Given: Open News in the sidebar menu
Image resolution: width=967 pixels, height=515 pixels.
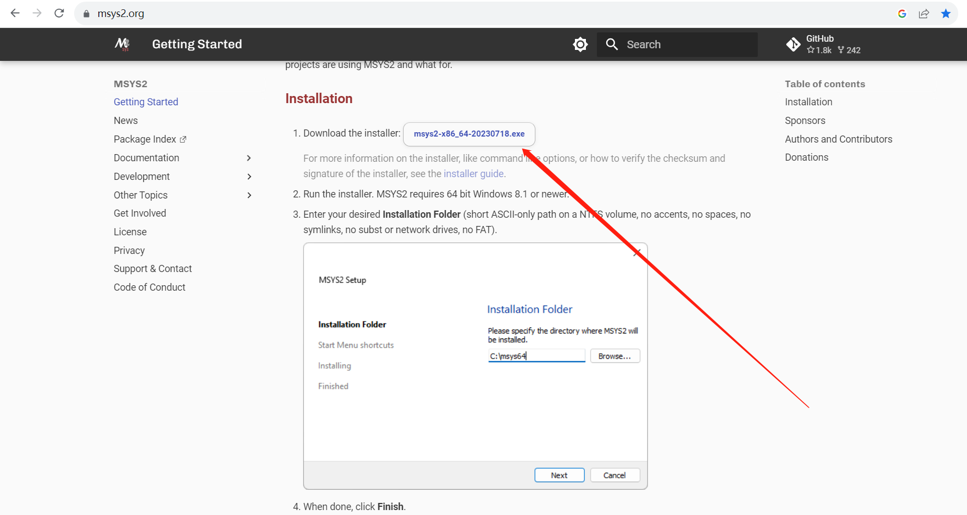Looking at the screenshot, I should (x=126, y=121).
